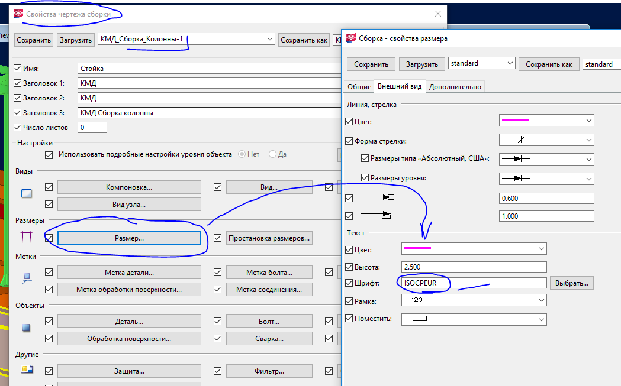Switch to the Общие tab
Screen dimensions: 621x386
point(359,87)
